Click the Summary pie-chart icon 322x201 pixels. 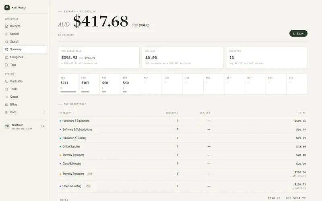(x=6, y=49)
